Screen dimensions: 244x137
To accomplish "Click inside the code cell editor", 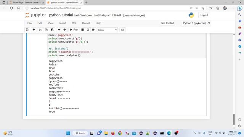I will point(126,45).
